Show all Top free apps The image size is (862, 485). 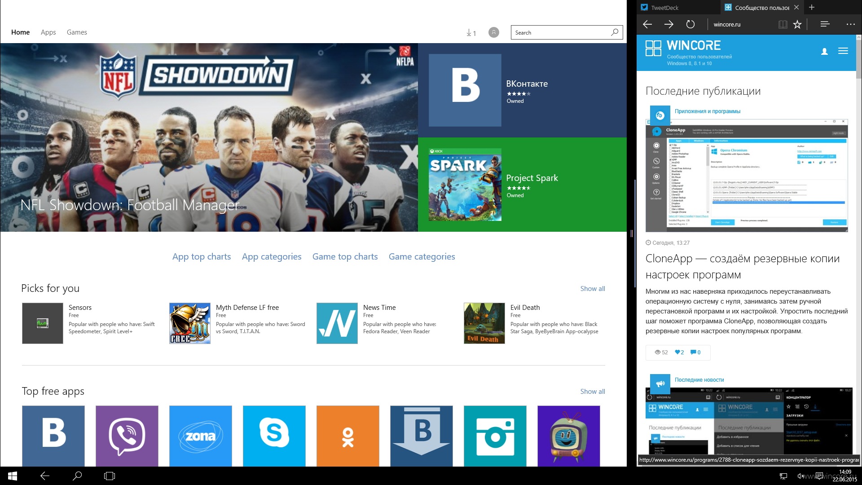593,392
